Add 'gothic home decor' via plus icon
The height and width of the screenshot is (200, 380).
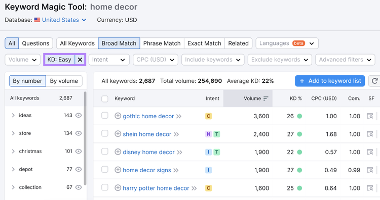click(118, 116)
